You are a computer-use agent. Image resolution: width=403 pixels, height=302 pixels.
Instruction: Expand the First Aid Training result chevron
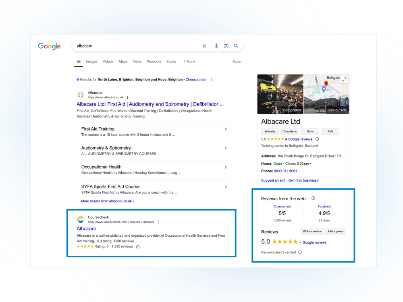point(226,129)
